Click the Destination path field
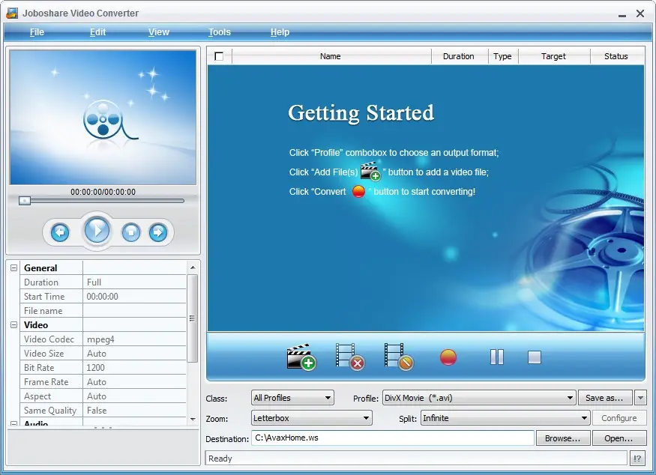The image size is (656, 475). coord(392,438)
